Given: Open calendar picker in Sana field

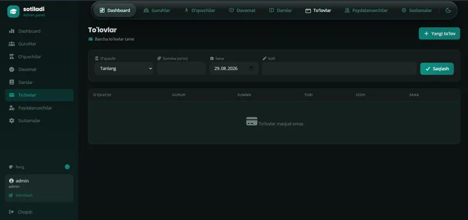Looking at the screenshot, I should [x=252, y=68].
